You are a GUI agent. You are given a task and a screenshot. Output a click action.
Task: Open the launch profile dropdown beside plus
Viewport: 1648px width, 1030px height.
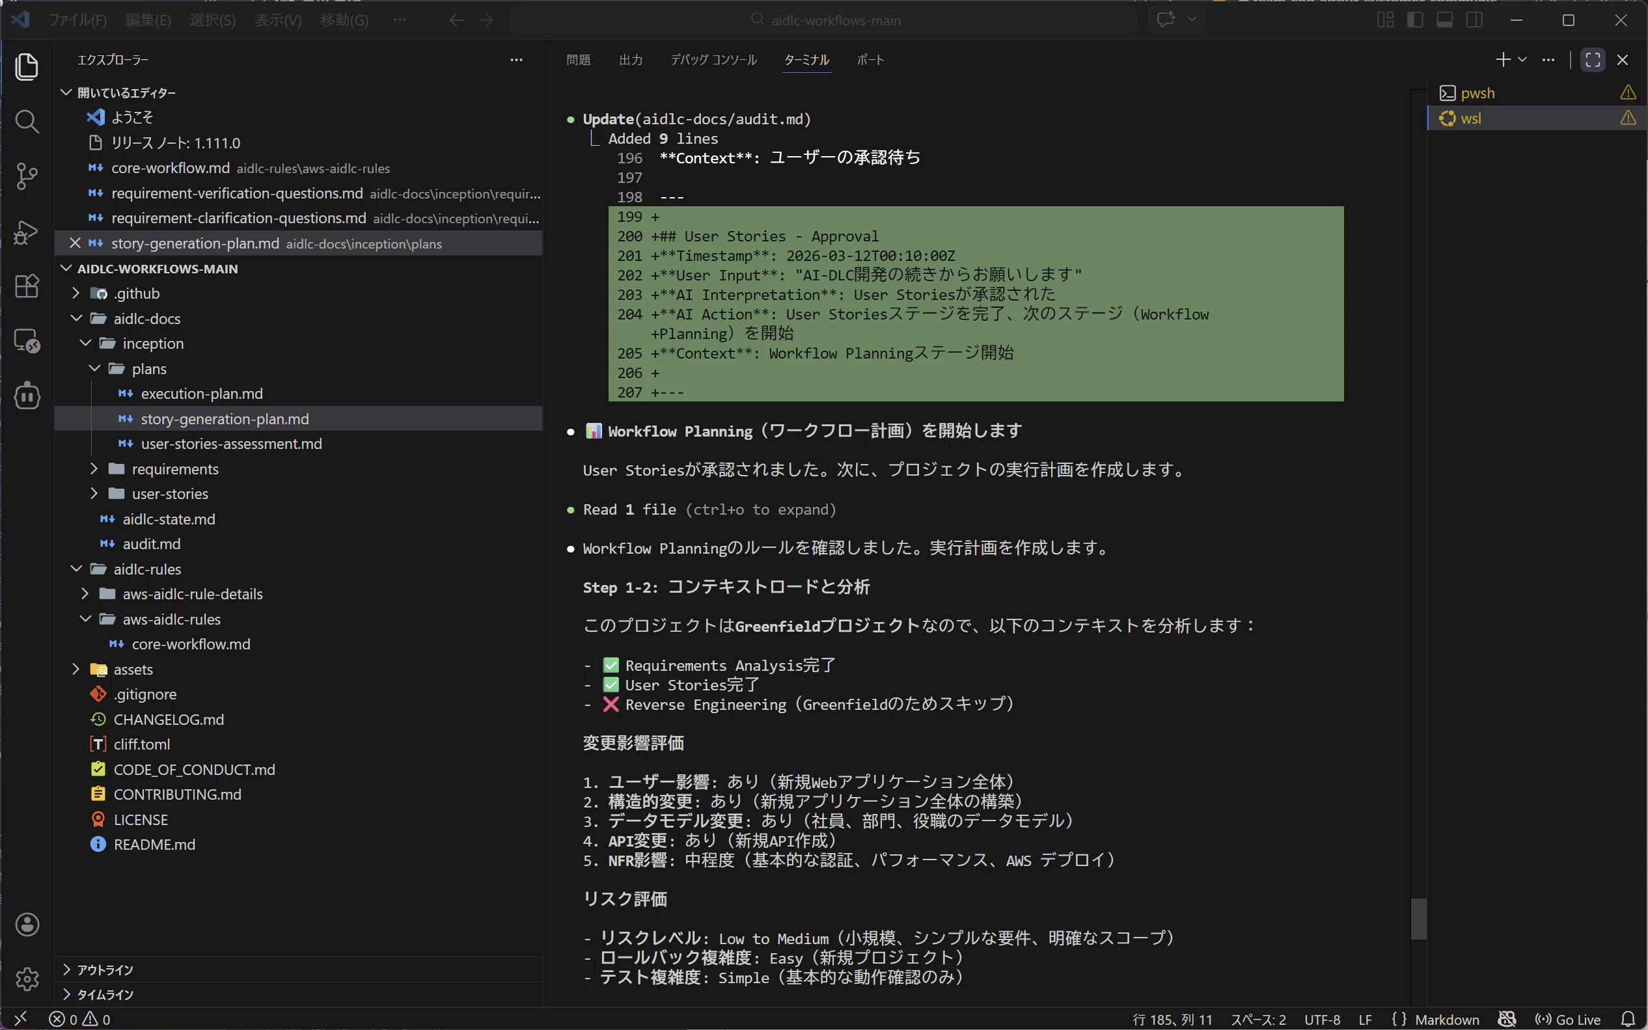point(1522,60)
